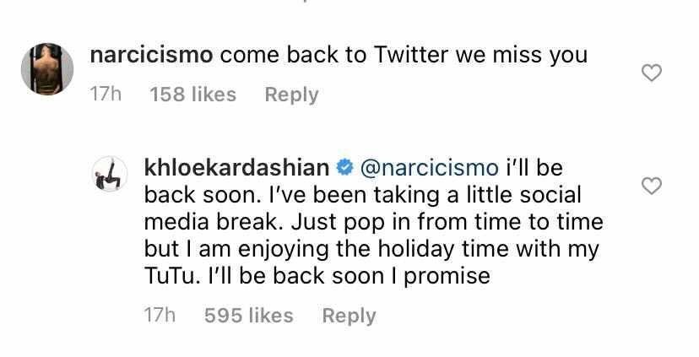Viewport: 699px width, 357px height.
Task: Click the 17h timestamp under narcicismo's comment
Action: coord(106,95)
